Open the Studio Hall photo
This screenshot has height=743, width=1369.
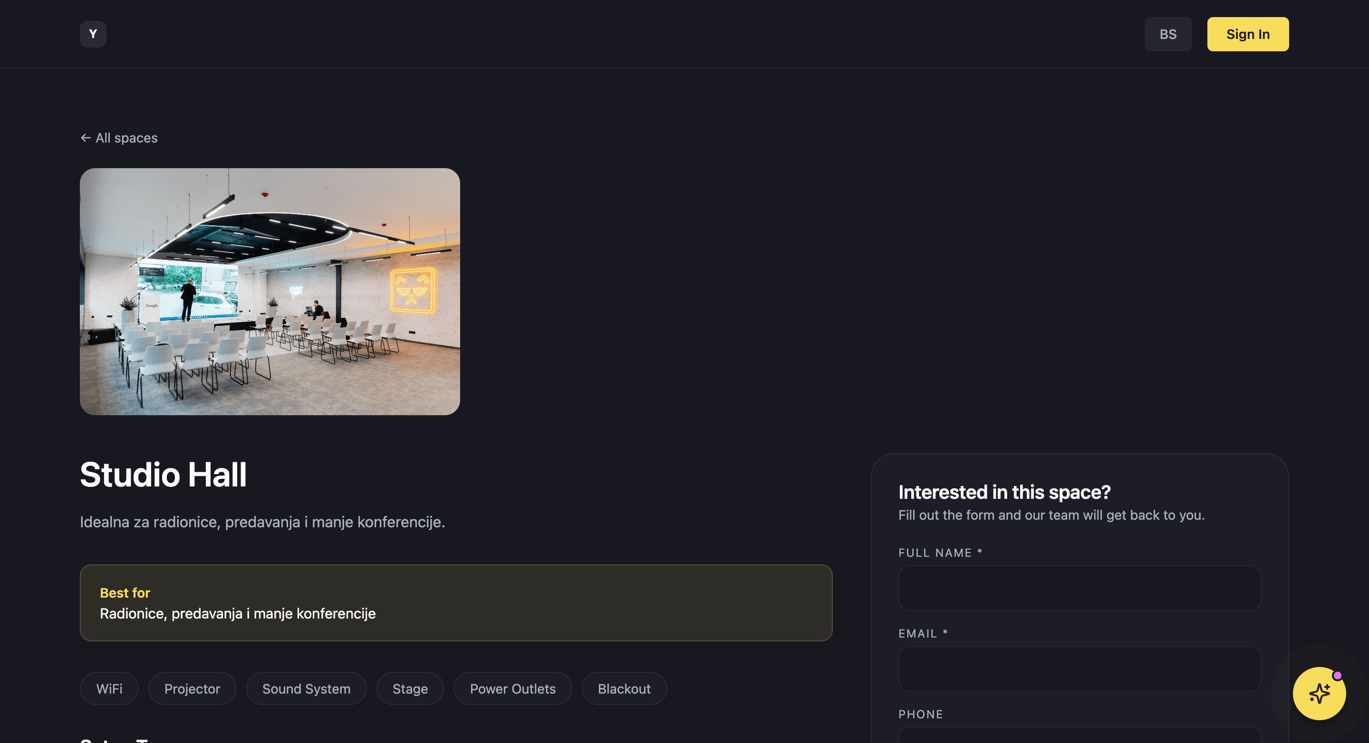tap(270, 292)
